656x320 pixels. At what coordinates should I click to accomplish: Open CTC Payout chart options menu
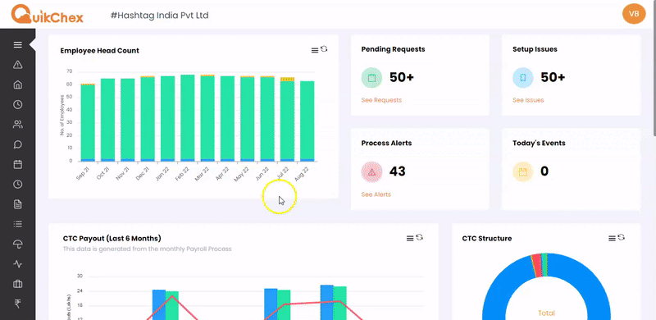[x=410, y=238]
